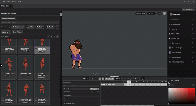Open the File menu
Viewport: 196px width, 106px height.
(3, 2)
